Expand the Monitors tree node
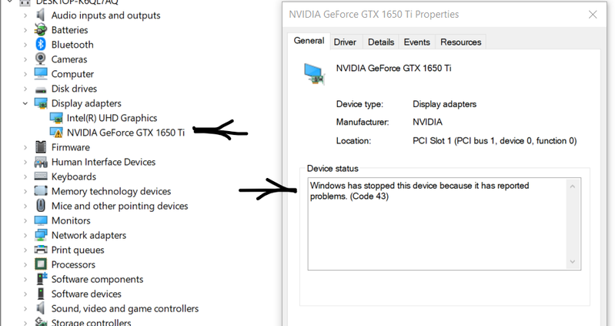 click(25, 220)
